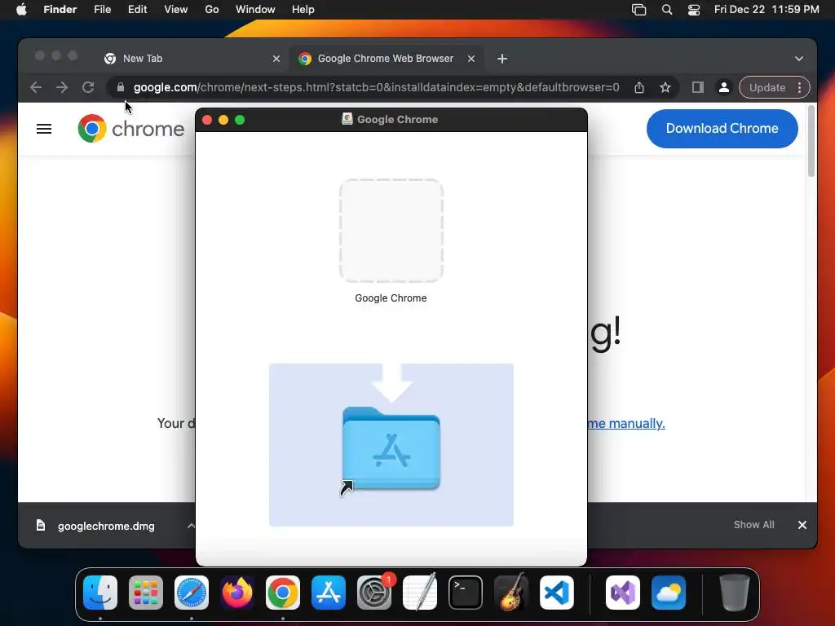Viewport: 835px width, 626px height.
Task: Open Control Center in menu bar
Action: [x=694, y=10]
